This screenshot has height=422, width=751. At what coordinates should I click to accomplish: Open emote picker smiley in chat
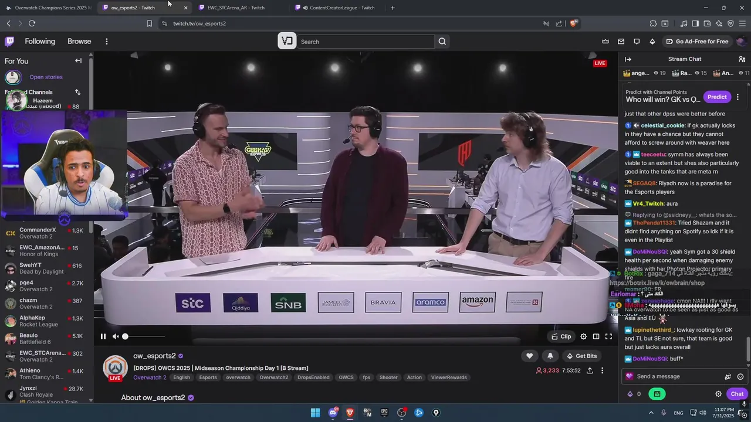pyautogui.click(x=740, y=377)
